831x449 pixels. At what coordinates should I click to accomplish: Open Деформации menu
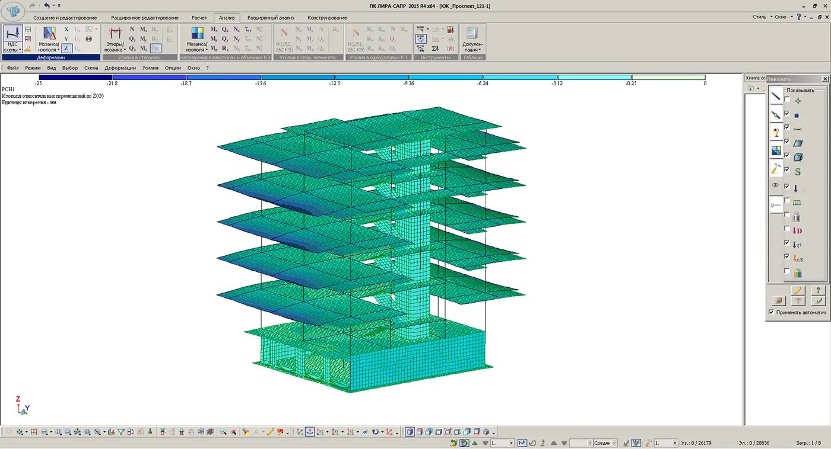click(x=120, y=68)
